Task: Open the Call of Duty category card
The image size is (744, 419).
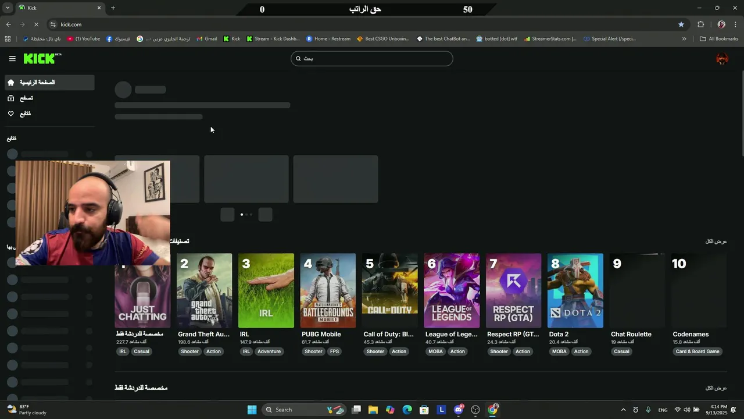Action: (389, 290)
